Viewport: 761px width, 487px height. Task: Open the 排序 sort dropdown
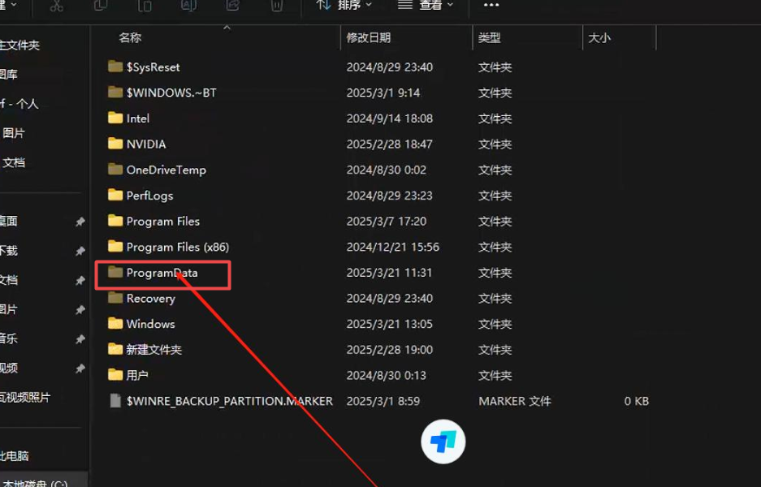pyautogui.click(x=344, y=5)
